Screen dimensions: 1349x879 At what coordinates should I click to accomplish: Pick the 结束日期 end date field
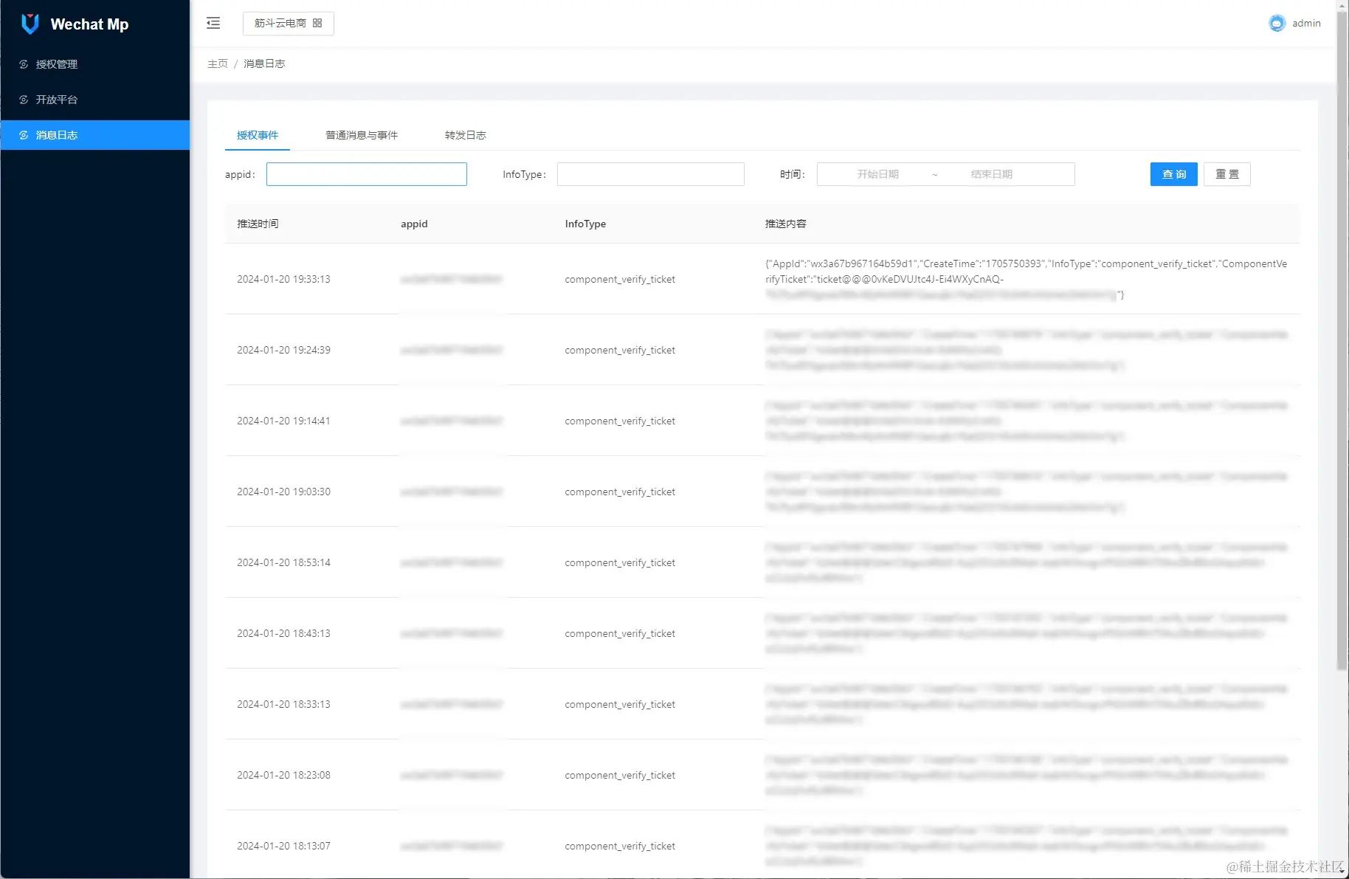click(x=991, y=174)
